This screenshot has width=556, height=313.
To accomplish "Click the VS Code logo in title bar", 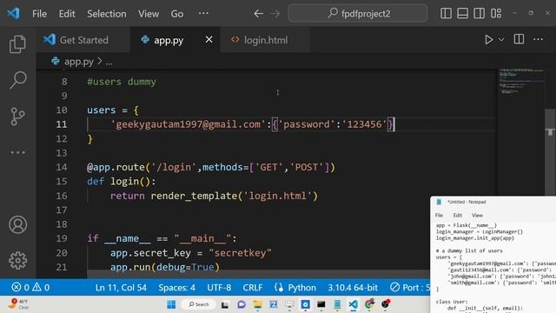I will [14, 14].
